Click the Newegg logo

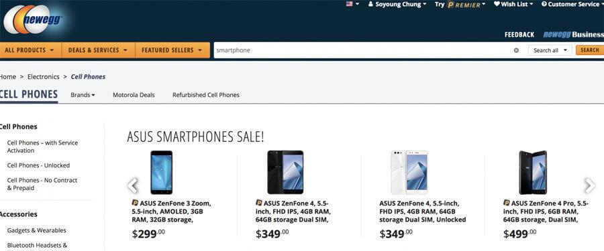point(33,19)
